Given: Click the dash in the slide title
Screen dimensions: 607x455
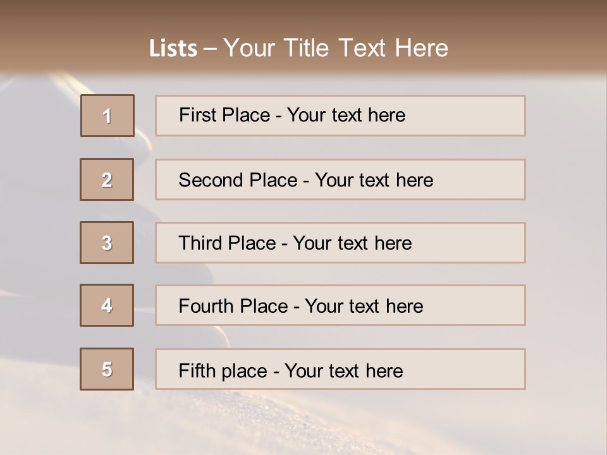Looking at the screenshot, I should (210, 49).
